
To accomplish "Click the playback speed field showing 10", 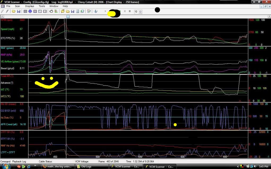I will tap(136, 12).
